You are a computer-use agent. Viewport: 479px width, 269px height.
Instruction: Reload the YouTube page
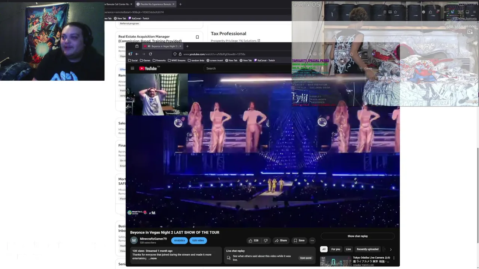(x=150, y=54)
